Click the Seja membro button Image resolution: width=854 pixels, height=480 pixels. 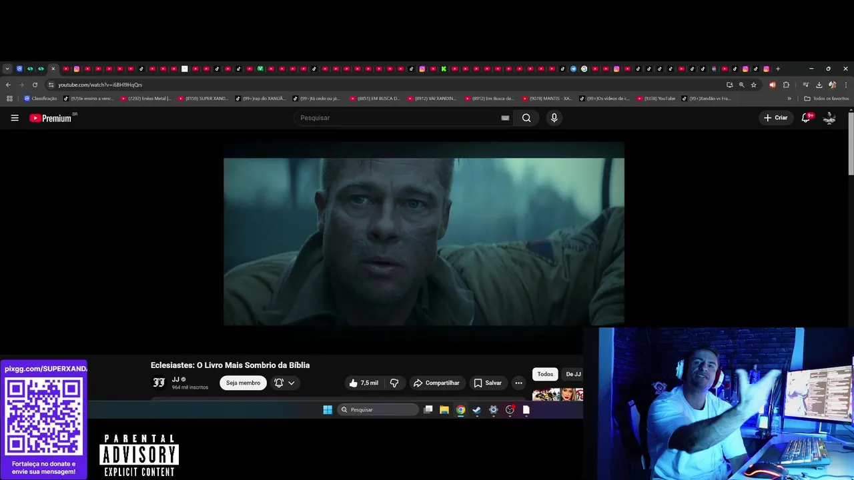[x=243, y=383]
